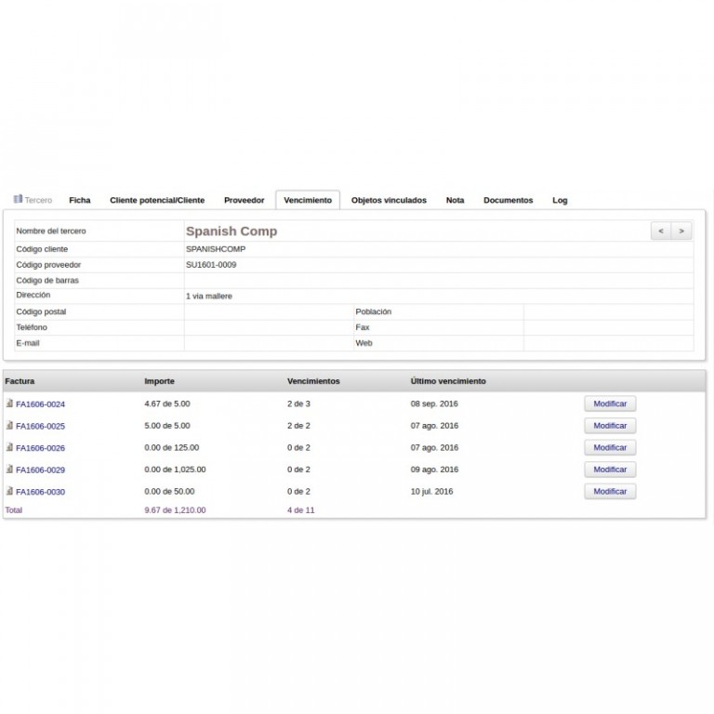Click the 'Código de barras' label
Screen dimensions: 714x714
click(x=47, y=280)
